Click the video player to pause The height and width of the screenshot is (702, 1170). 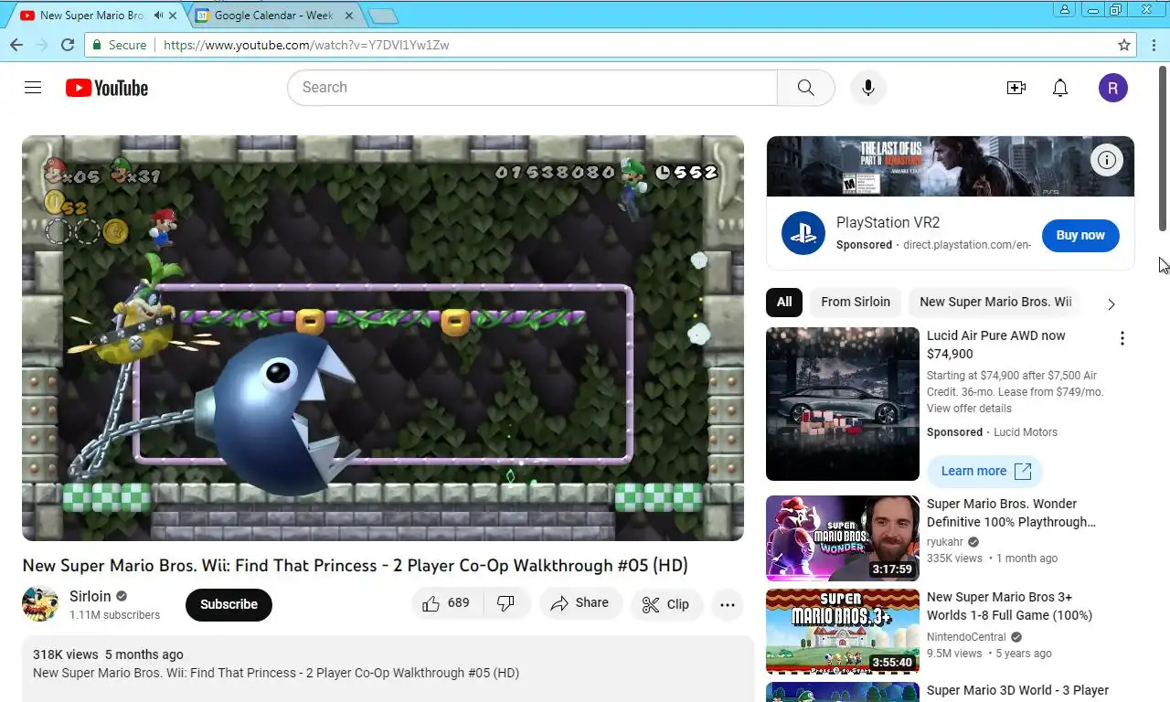pyautogui.click(x=383, y=338)
